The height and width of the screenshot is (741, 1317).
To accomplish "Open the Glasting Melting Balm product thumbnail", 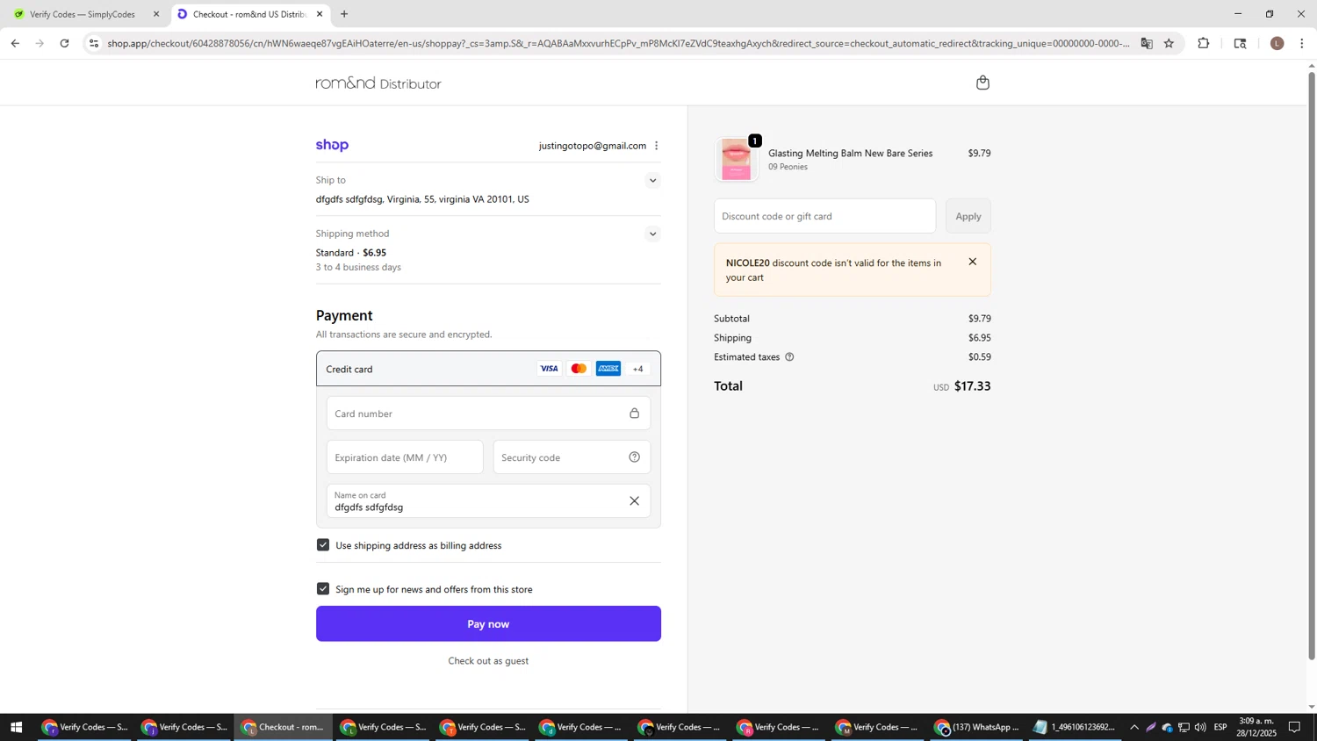I will pyautogui.click(x=736, y=160).
